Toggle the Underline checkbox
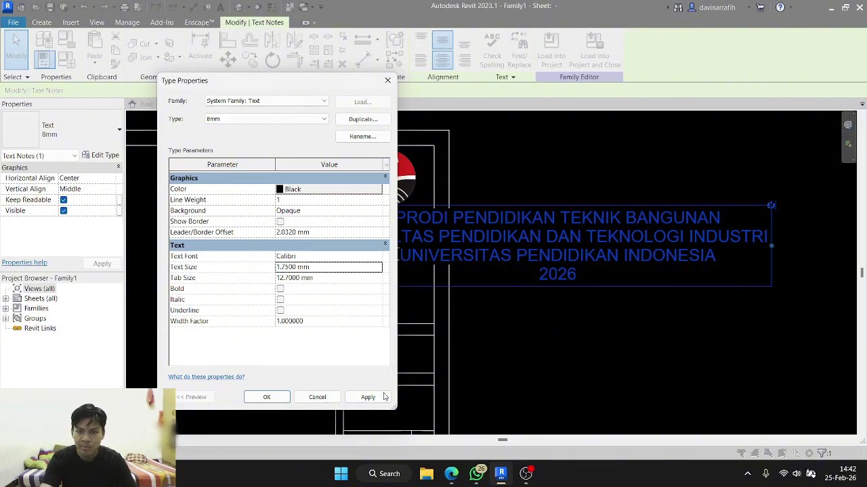Image resolution: width=867 pixels, height=487 pixels. (x=280, y=310)
